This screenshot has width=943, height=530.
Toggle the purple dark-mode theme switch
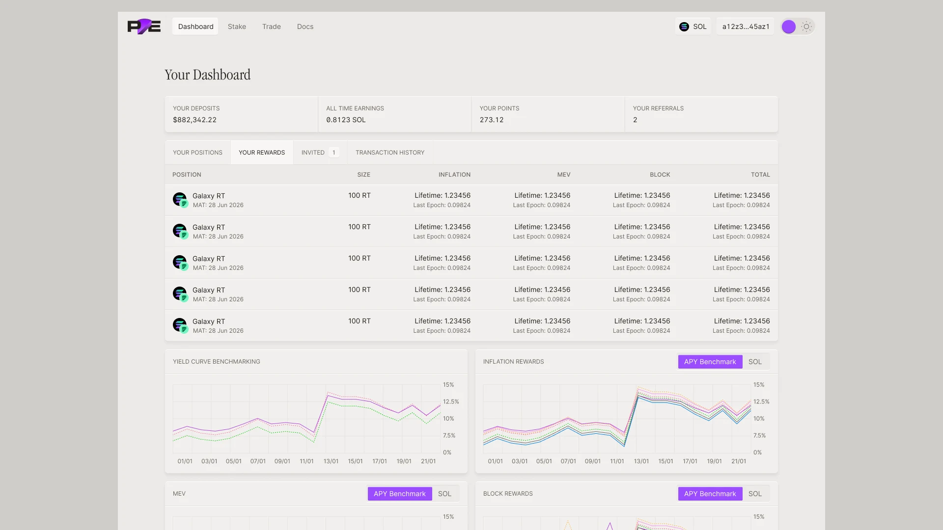click(789, 26)
